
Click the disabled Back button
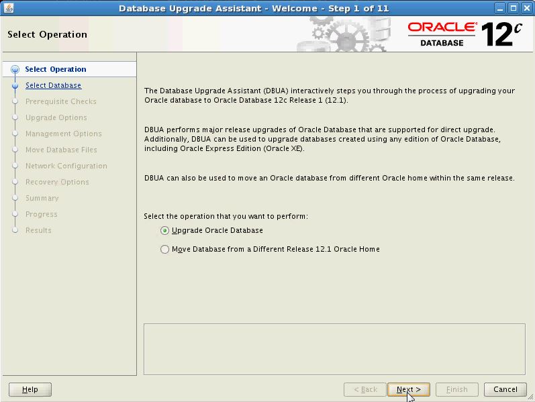pos(365,389)
